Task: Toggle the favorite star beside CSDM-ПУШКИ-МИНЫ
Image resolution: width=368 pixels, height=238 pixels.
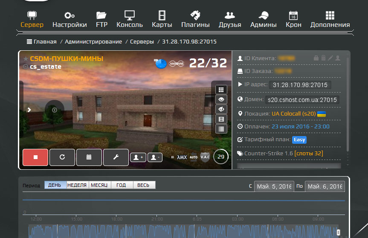Action: [26, 59]
